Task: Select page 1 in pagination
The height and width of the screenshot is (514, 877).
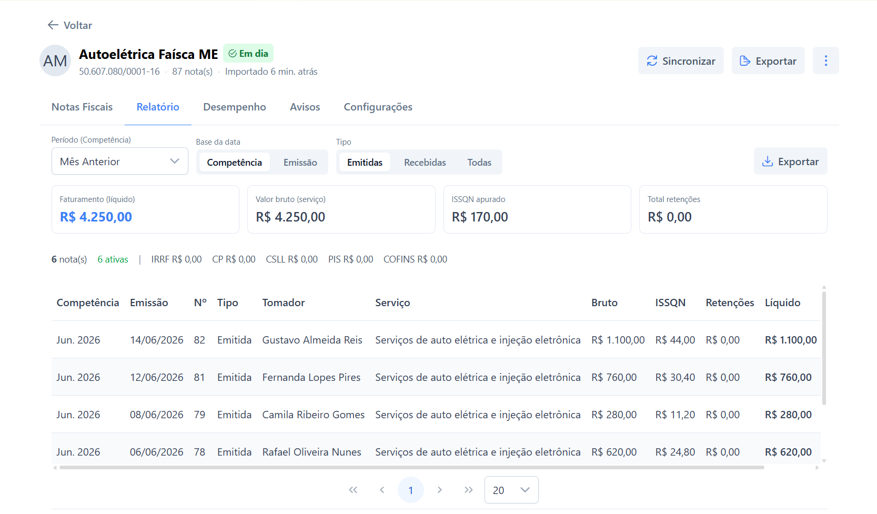Action: (411, 490)
